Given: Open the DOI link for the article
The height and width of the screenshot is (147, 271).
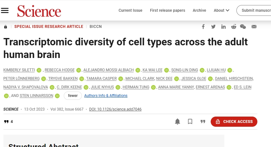Looking at the screenshot, I should click(x=115, y=109).
